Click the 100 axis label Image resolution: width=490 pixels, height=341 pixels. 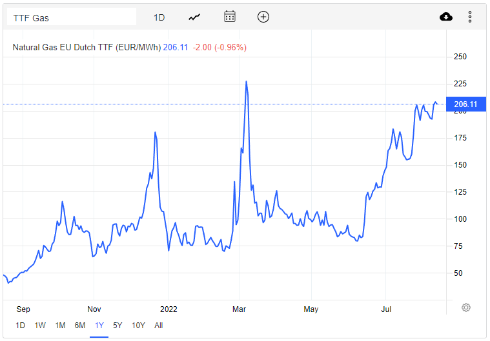tap(460, 219)
